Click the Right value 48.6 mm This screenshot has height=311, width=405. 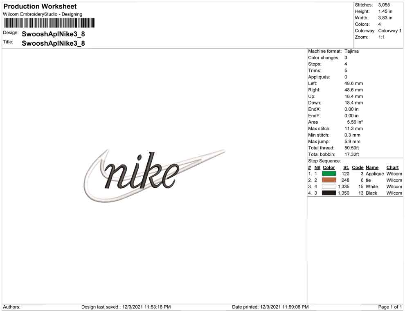353,90
